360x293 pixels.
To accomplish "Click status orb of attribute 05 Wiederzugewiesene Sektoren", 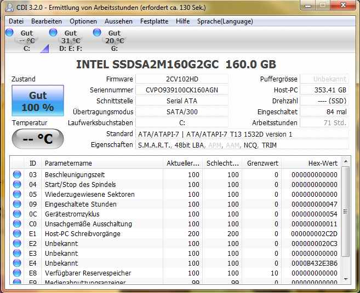I will coord(17,194).
